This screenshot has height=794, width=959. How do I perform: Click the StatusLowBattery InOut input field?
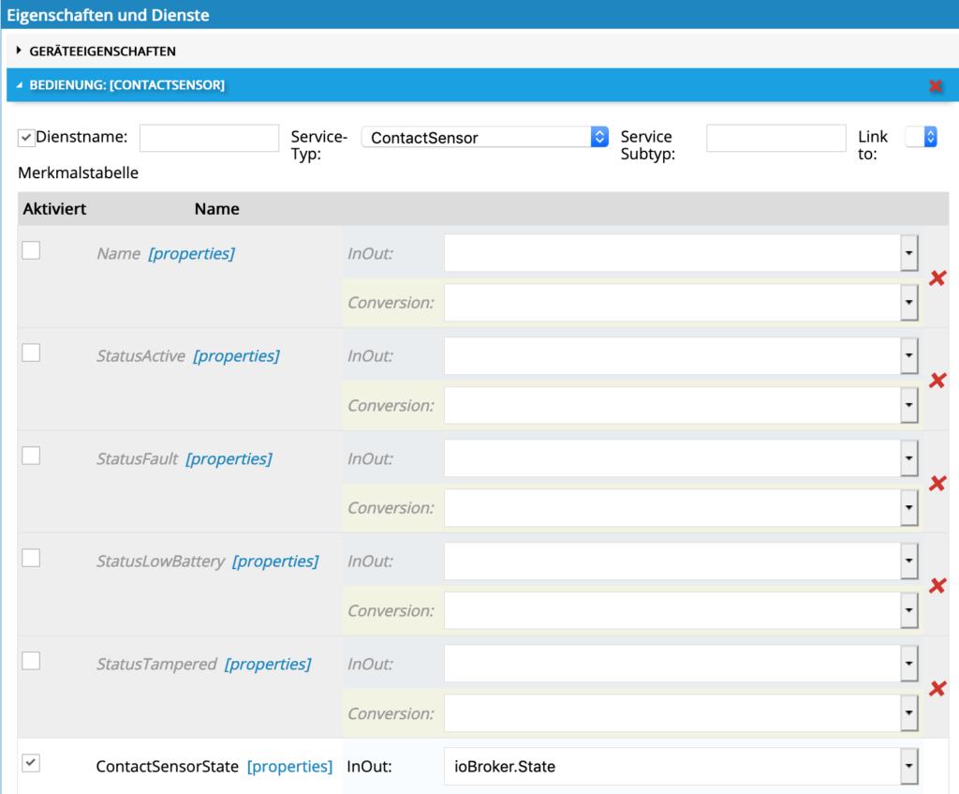672,561
